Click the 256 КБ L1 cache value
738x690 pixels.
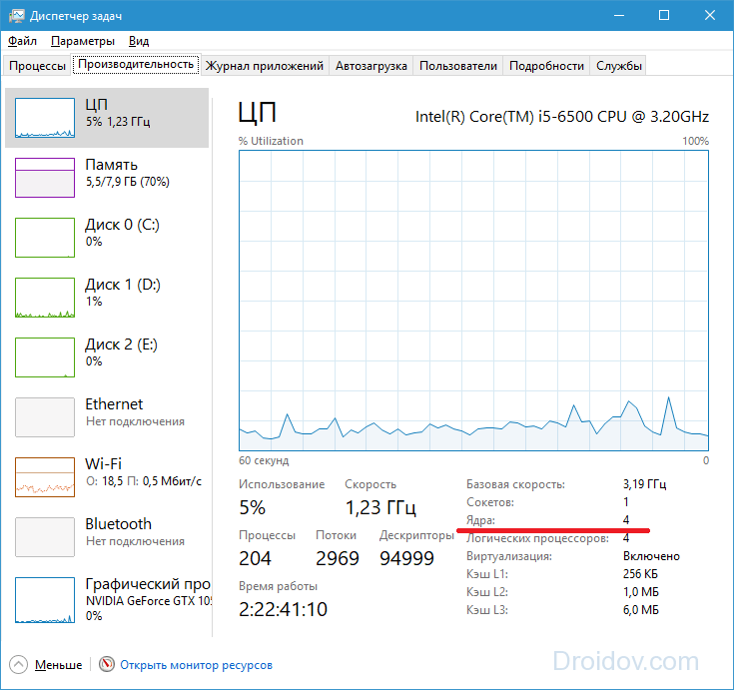click(640, 574)
